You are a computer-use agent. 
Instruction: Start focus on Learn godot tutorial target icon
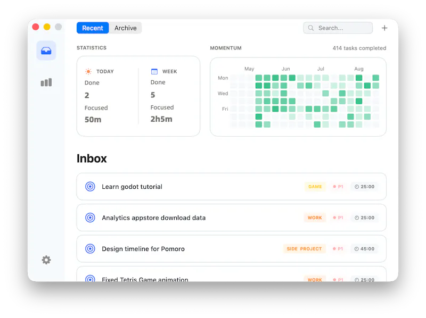pyautogui.click(x=90, y=187)
